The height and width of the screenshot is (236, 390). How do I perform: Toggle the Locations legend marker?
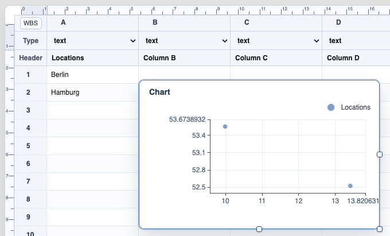click(x=331, y=107)
